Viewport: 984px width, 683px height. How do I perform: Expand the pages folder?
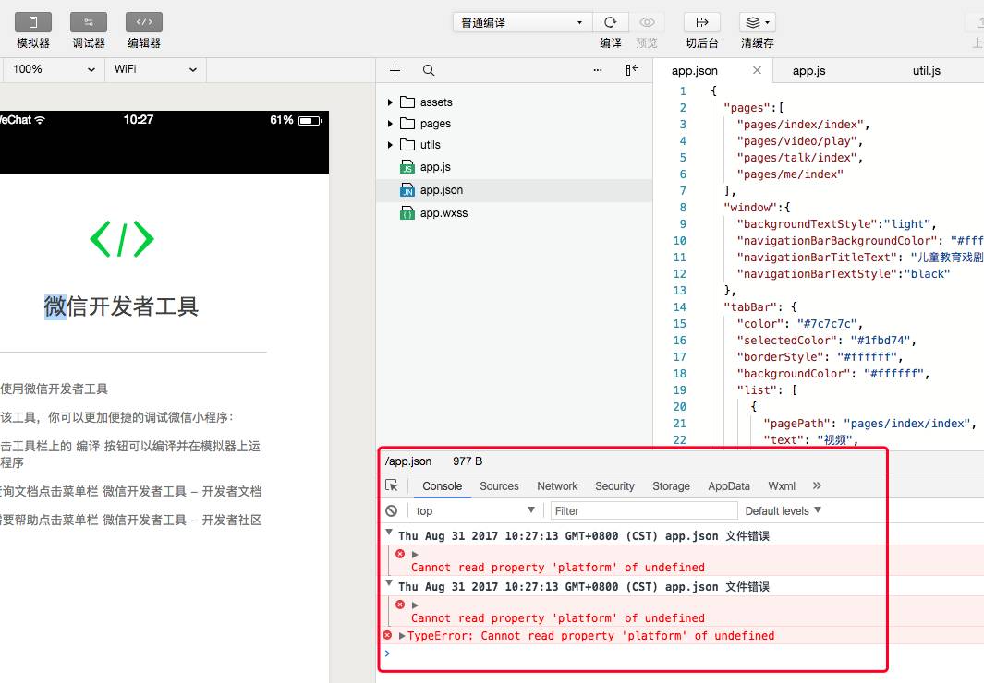coord(390,124)
